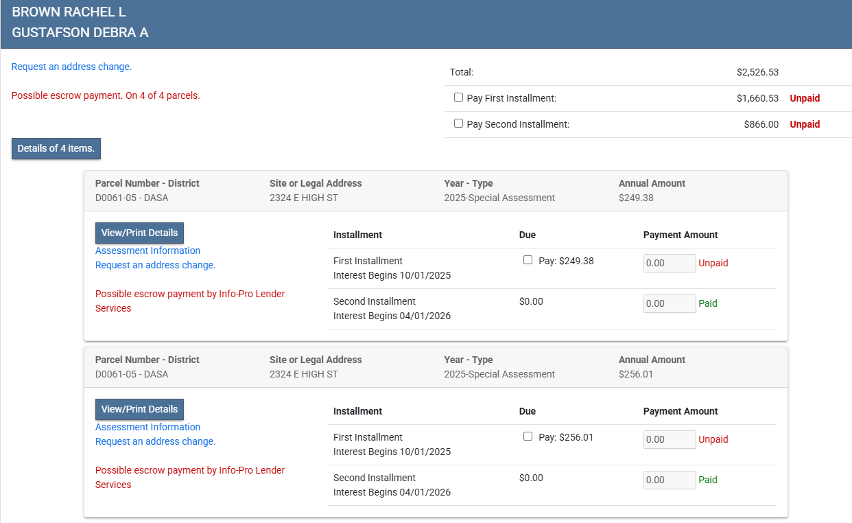Click the red Unpaid status beside $1,660.53
The image size is (852, 523).
pos(805,98)
